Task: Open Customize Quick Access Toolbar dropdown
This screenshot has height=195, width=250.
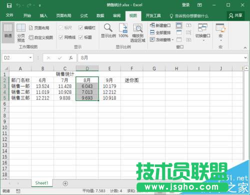Action: tap(40, 5)
